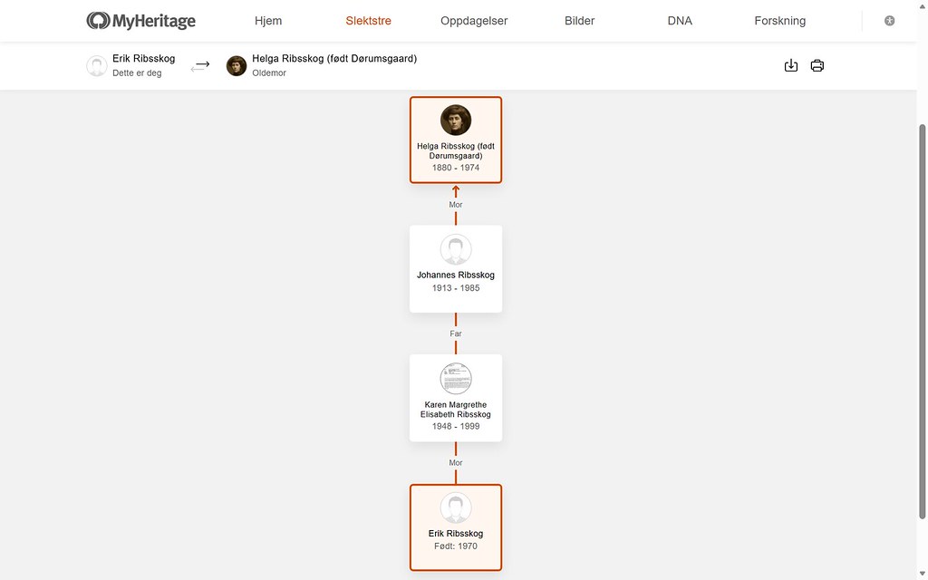The image size is (928, 580).
Task: Click Erik Ribsskog's avatar in the header bar
Action: (96, 65)
